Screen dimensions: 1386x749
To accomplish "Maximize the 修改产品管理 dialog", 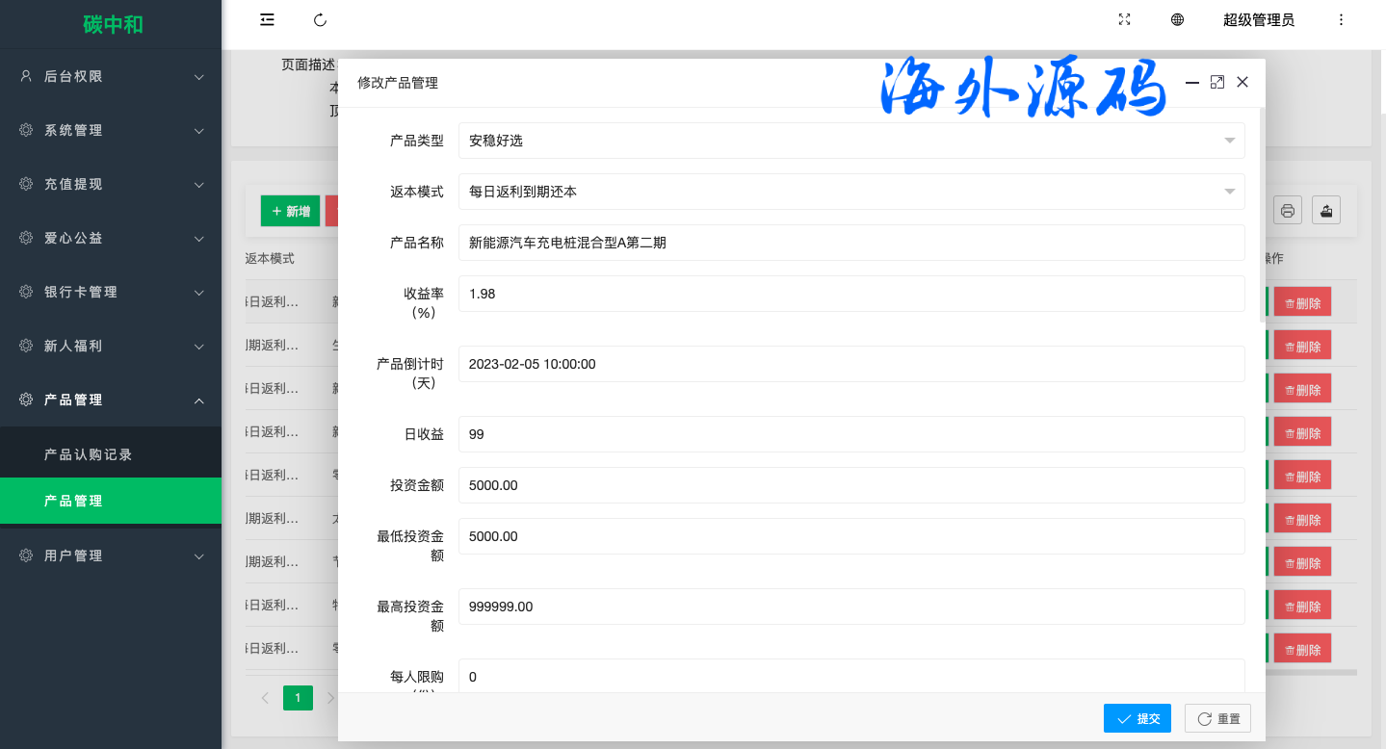I will 1217,83.
